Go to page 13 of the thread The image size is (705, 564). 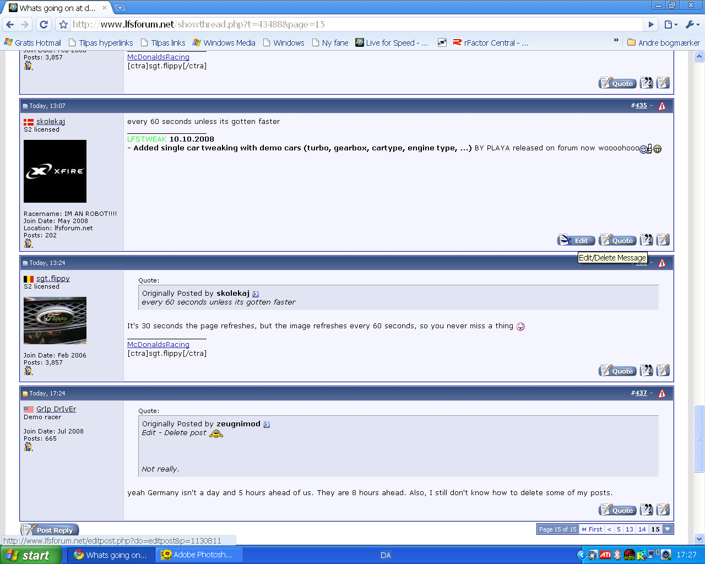(x=630, y=529)
